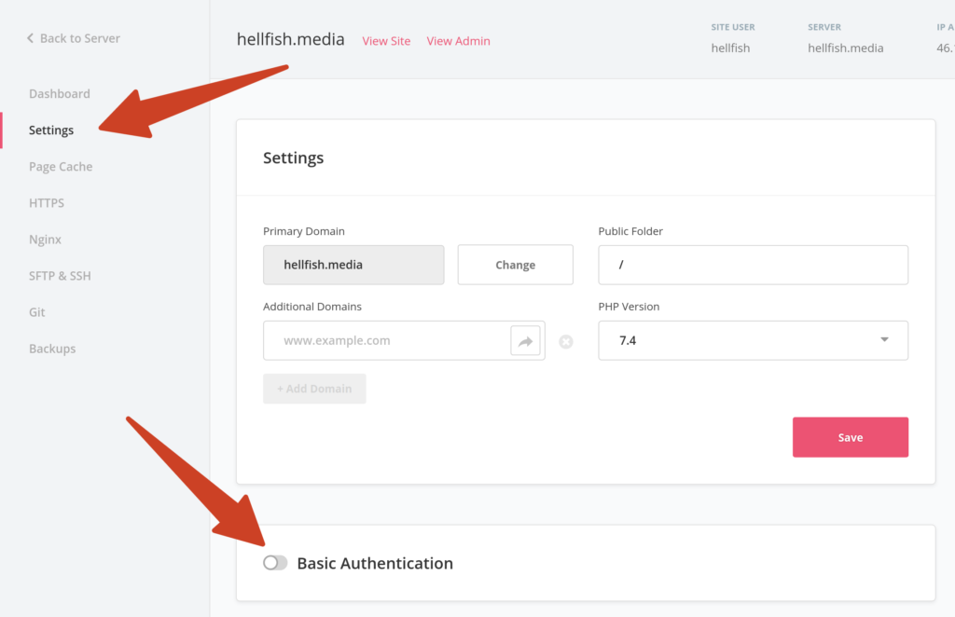Navigate to the Dashboard section
The width and height of the screenshot is (955, 617).
click(x=60, y=93)
